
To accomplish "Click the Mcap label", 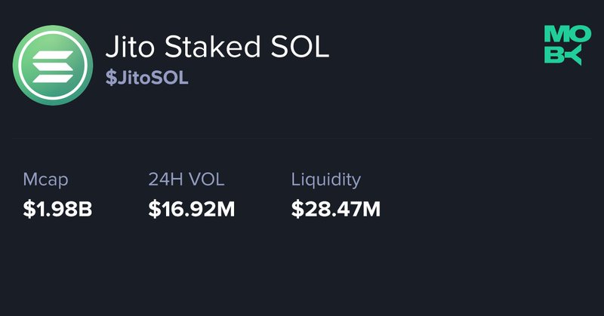I will [45, 179].
